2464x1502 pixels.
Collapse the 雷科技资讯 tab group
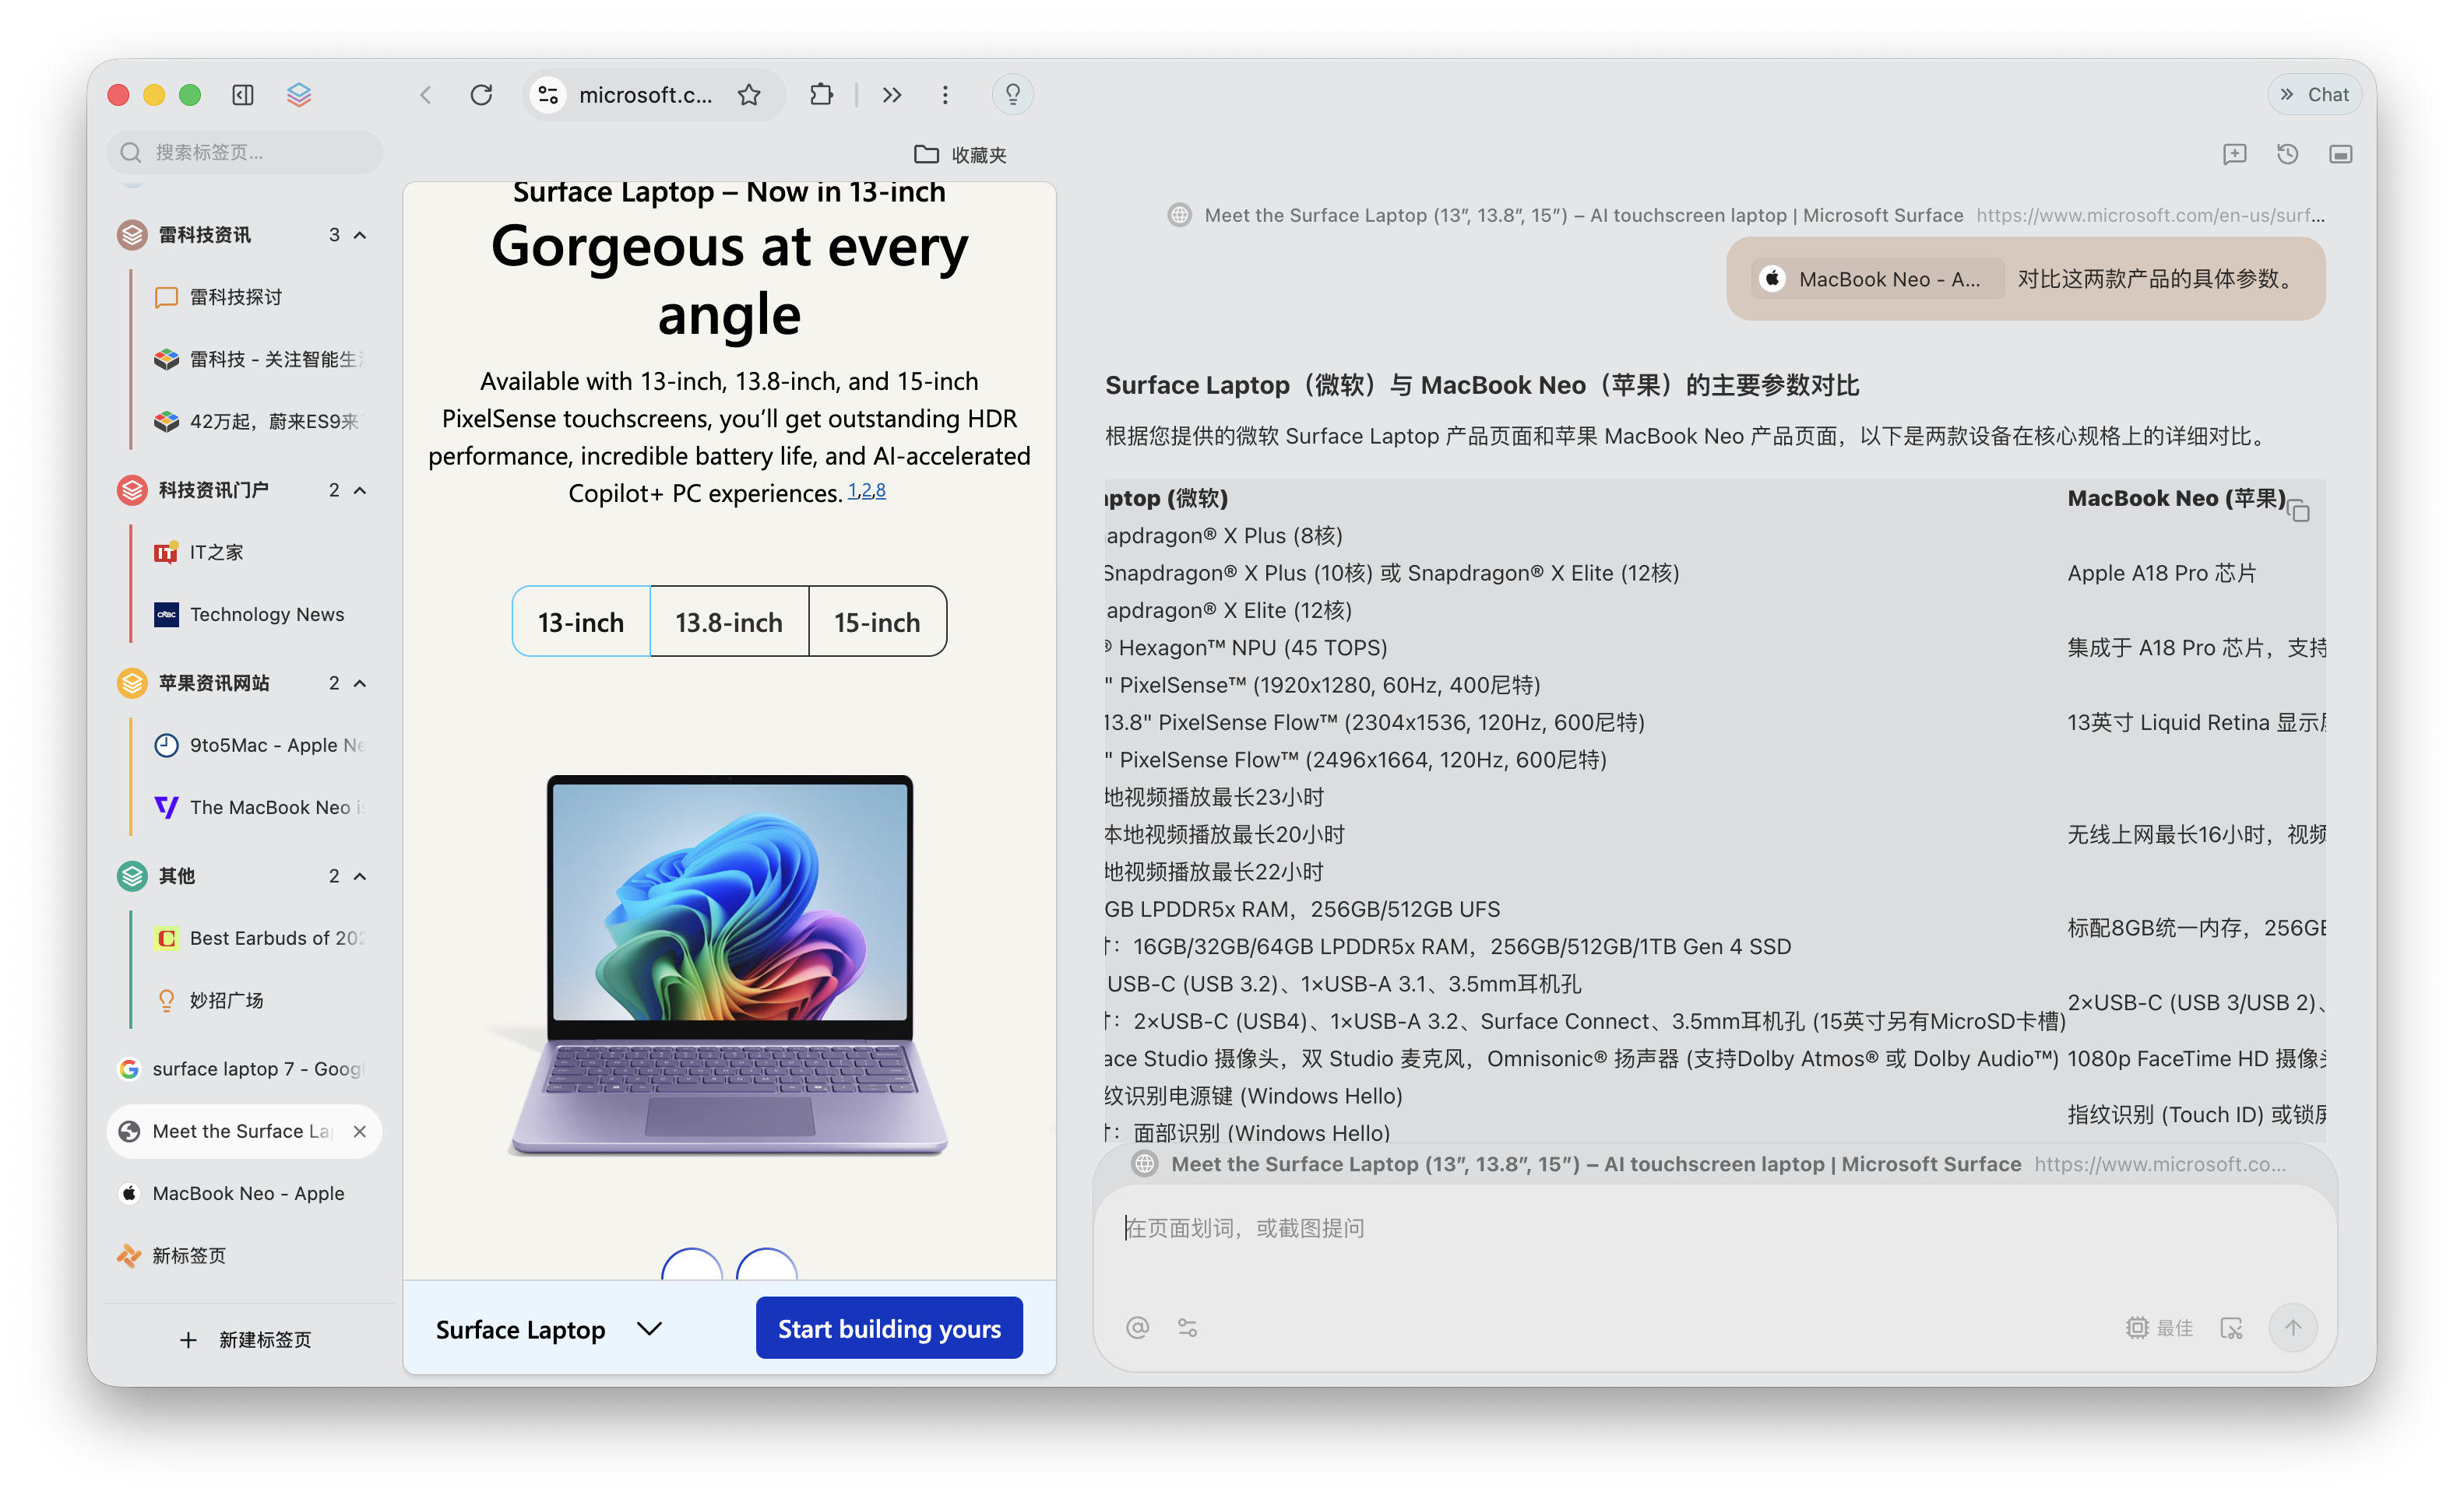361,235
